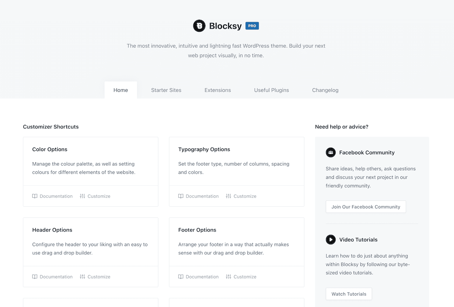Click the 'Manage the colour palette' description
This screenshot has height=307, width=454.
[x=84, y=168]
